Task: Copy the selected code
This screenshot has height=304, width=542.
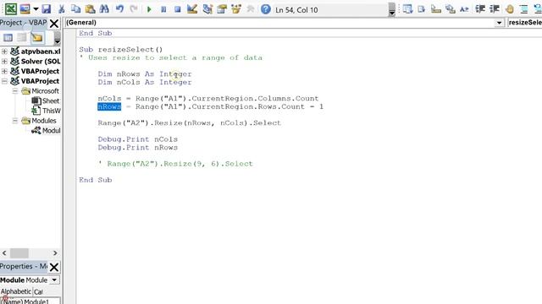Action: point(75,9)
